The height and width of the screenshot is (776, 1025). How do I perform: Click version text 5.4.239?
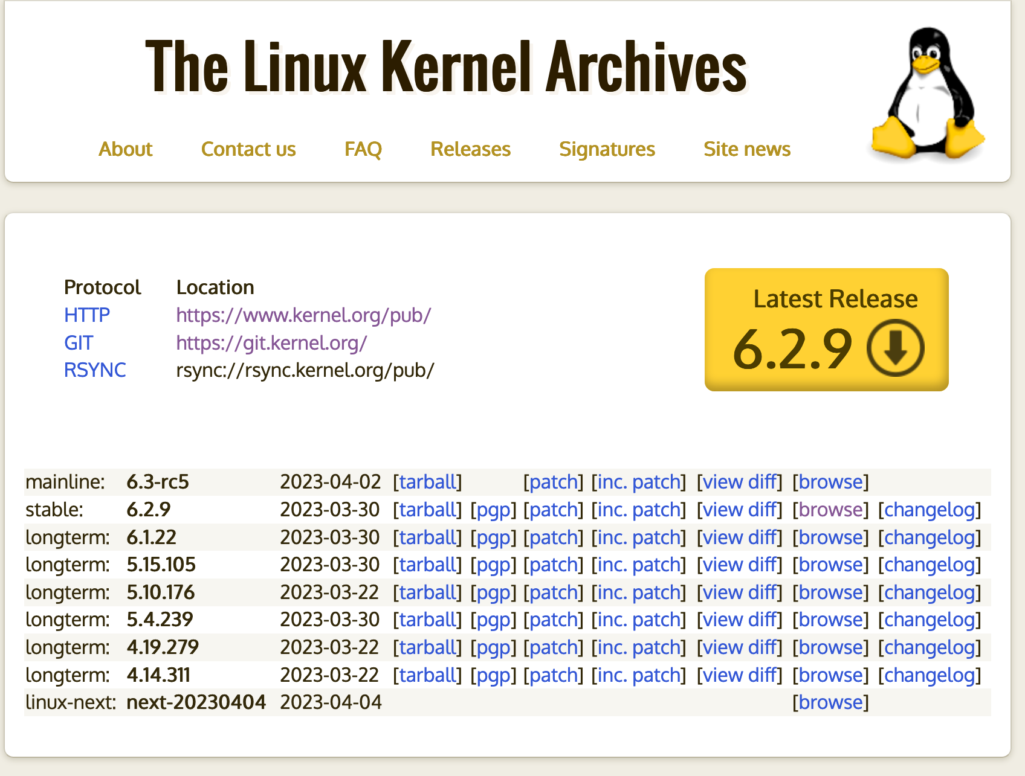pyautogui.click(x=160, y=620)
